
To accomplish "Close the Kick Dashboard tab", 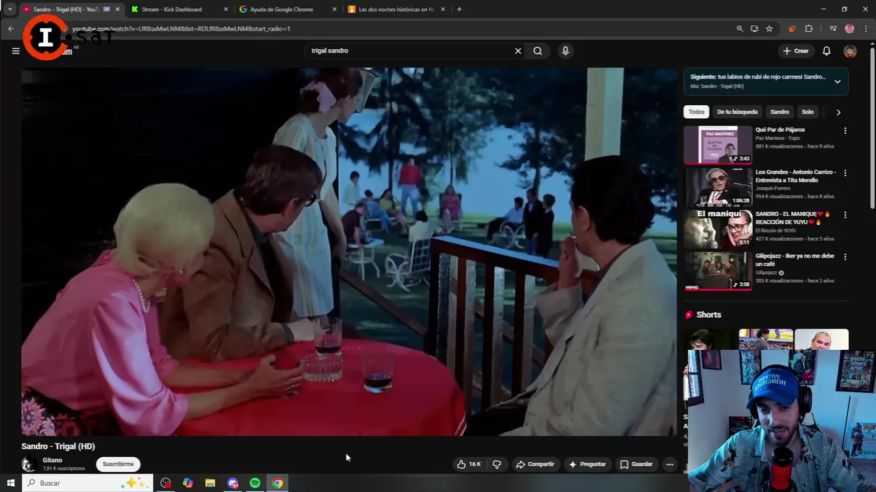I will tap(226, 10).
